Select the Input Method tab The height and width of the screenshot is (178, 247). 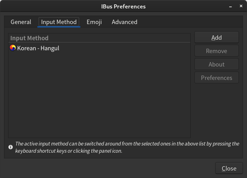coord(59,22)
